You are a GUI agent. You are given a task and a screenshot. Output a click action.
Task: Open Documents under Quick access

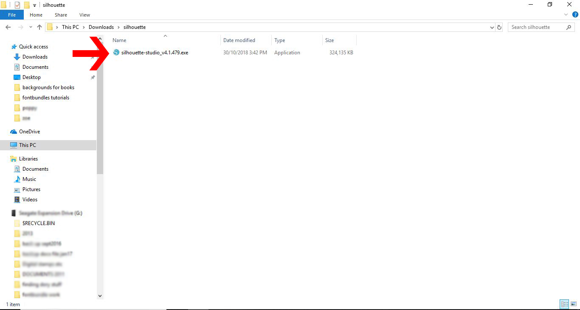click(35, 67)
